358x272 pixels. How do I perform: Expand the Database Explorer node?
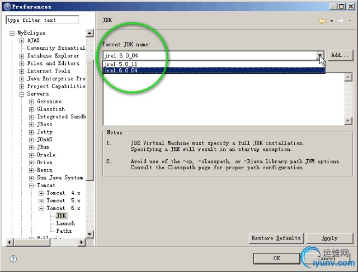click(21, 56)
